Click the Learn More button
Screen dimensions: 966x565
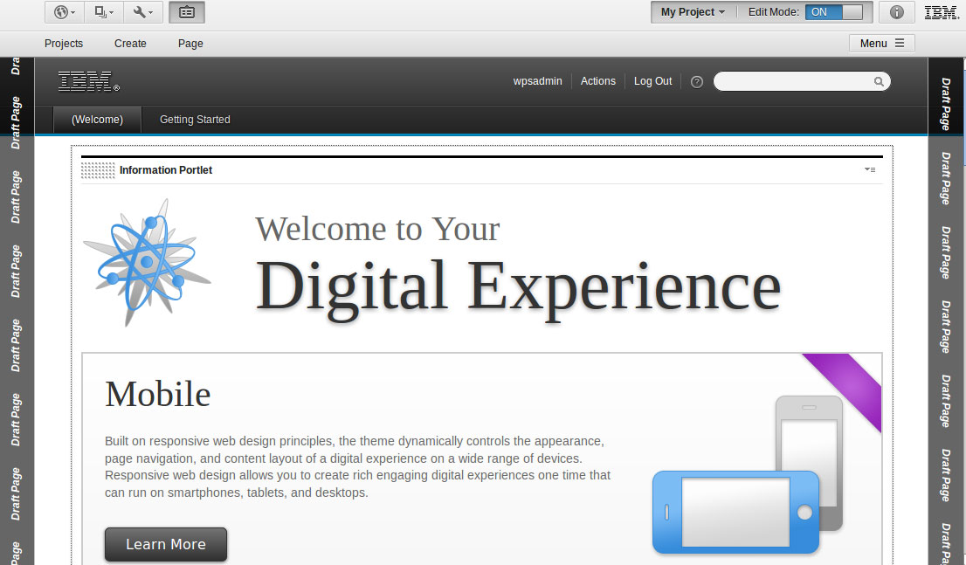point(165,544)
